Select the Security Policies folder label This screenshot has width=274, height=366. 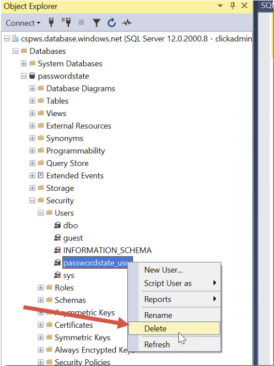(x=82, y=362)
